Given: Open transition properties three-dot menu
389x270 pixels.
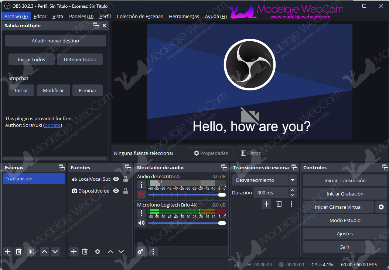Looking at the screenshot, I should click(x=291, y=204).
